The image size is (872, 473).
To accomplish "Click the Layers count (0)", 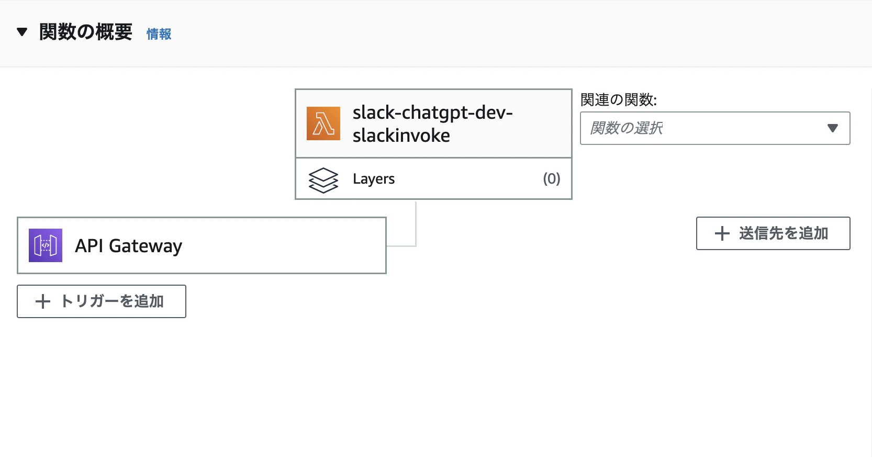I will pos(552,179).
